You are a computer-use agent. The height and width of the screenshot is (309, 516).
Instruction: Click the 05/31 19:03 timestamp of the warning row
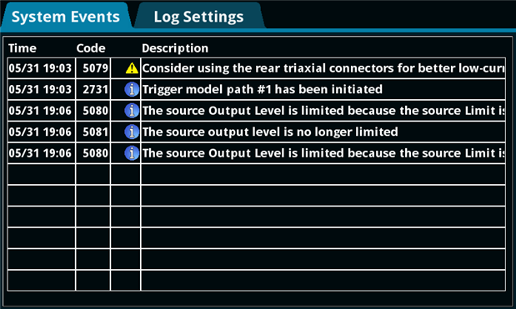40,68
